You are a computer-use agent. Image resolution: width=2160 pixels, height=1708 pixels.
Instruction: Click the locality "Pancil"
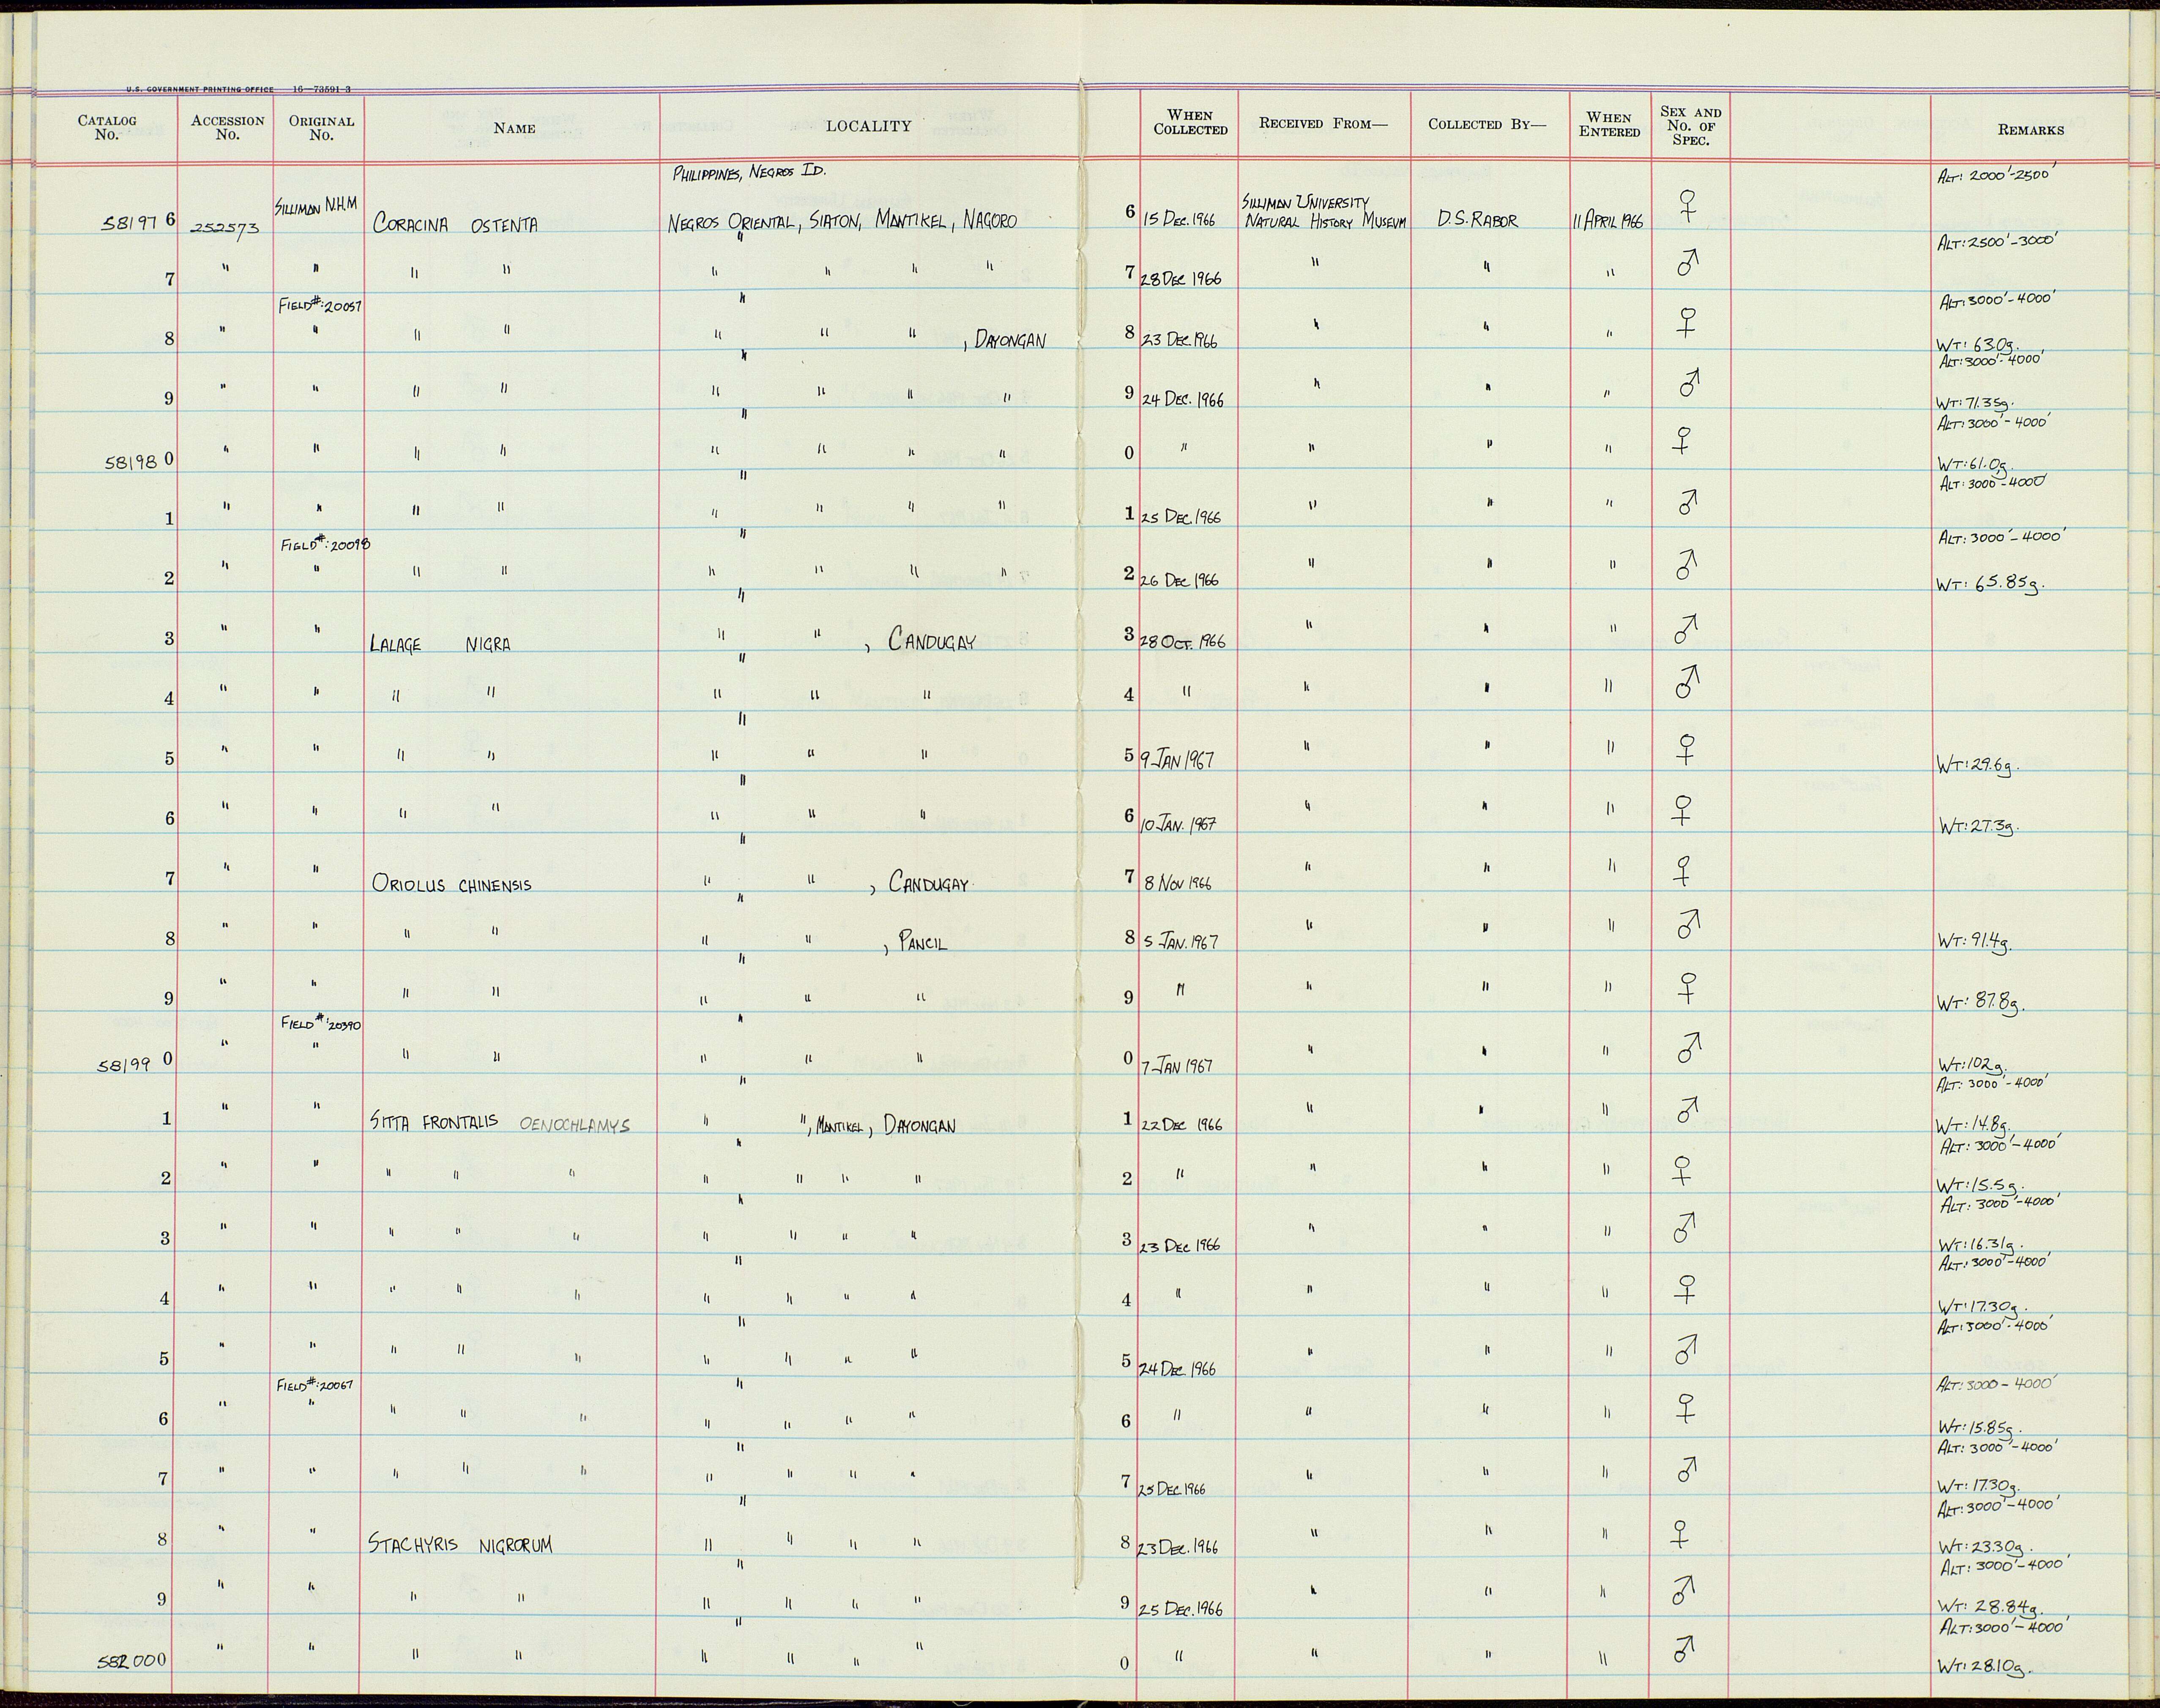(921, 942)
